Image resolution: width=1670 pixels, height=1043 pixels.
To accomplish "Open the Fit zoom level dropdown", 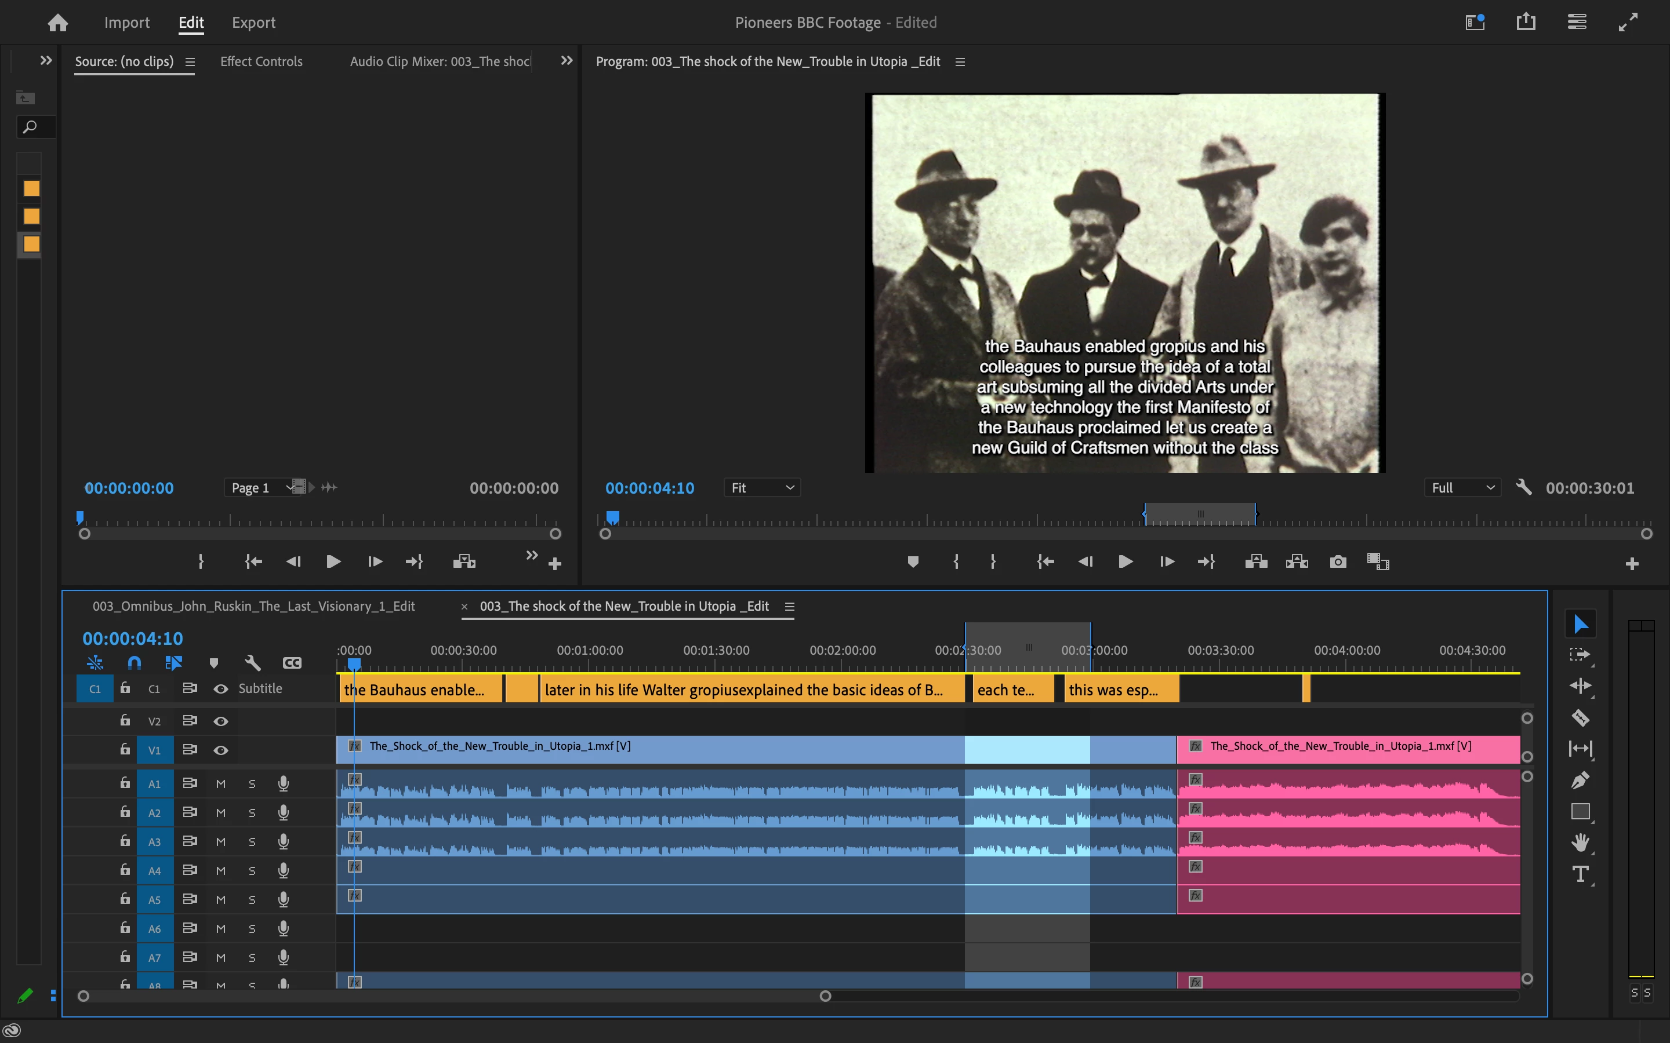I will tap(762, 488).
